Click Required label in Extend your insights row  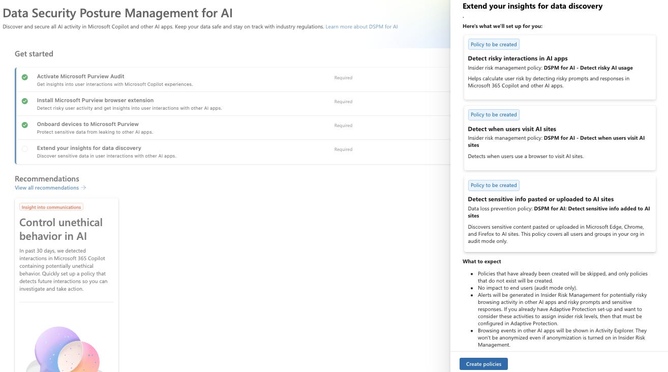(343, 149)
